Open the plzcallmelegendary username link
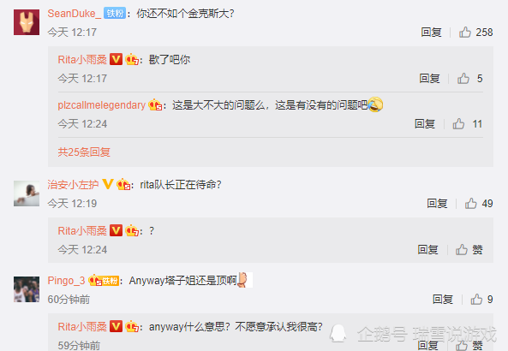Screen dimensions: 508x351 pyautogui.click(x=102, y=105)
